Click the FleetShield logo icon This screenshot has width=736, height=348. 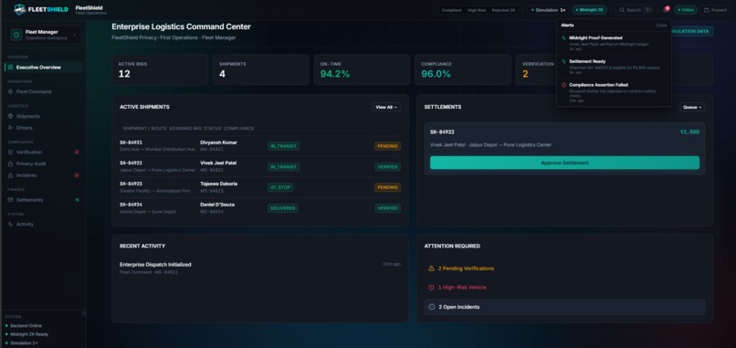point(20,9)
